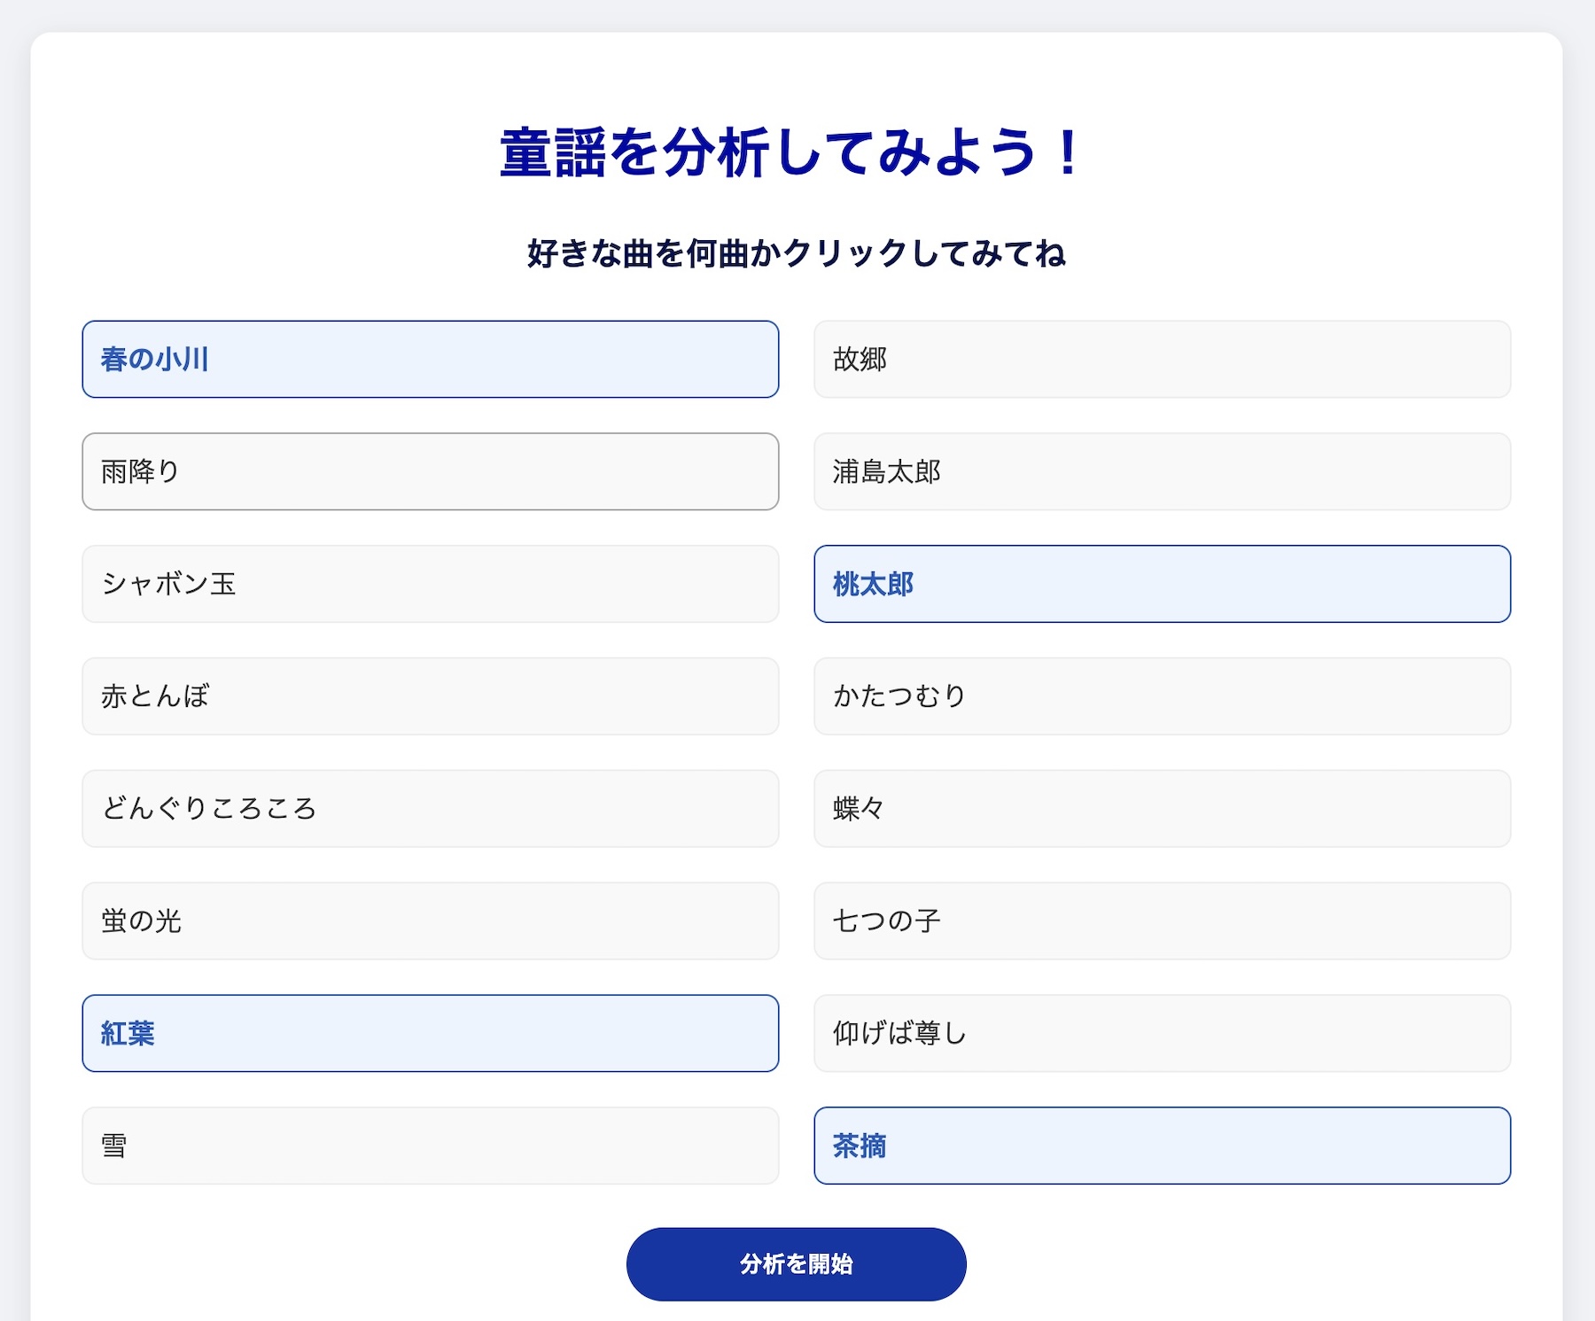
Task: Click the 分析を開始 button
Action: coord(796,1264)
